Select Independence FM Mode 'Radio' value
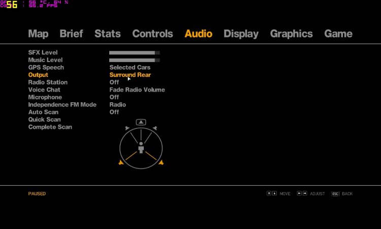The height and width of the screenshot is (229, 381). pos(118,105)
